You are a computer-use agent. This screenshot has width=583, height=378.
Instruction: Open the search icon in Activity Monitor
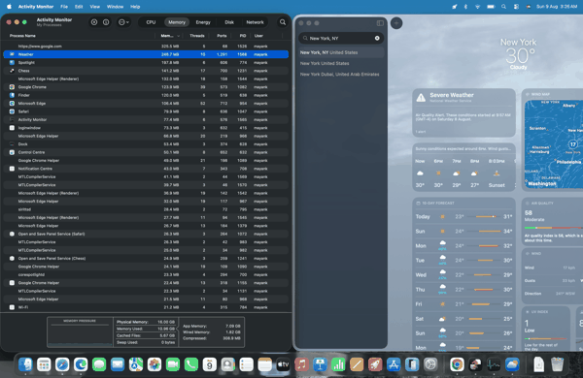283,22
